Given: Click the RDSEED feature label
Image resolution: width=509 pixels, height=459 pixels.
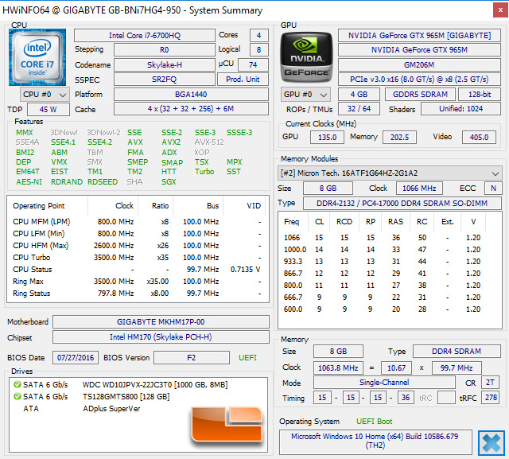Looking at the screenshot, I should (103, 182).
